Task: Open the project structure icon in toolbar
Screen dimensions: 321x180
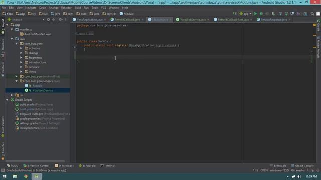Action: pos(305,14)
